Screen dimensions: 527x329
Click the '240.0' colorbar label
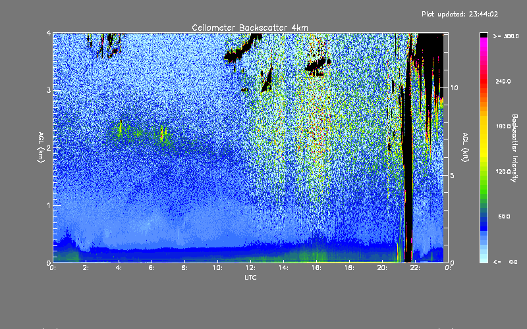pyautogui.click(x=503, y=81)
